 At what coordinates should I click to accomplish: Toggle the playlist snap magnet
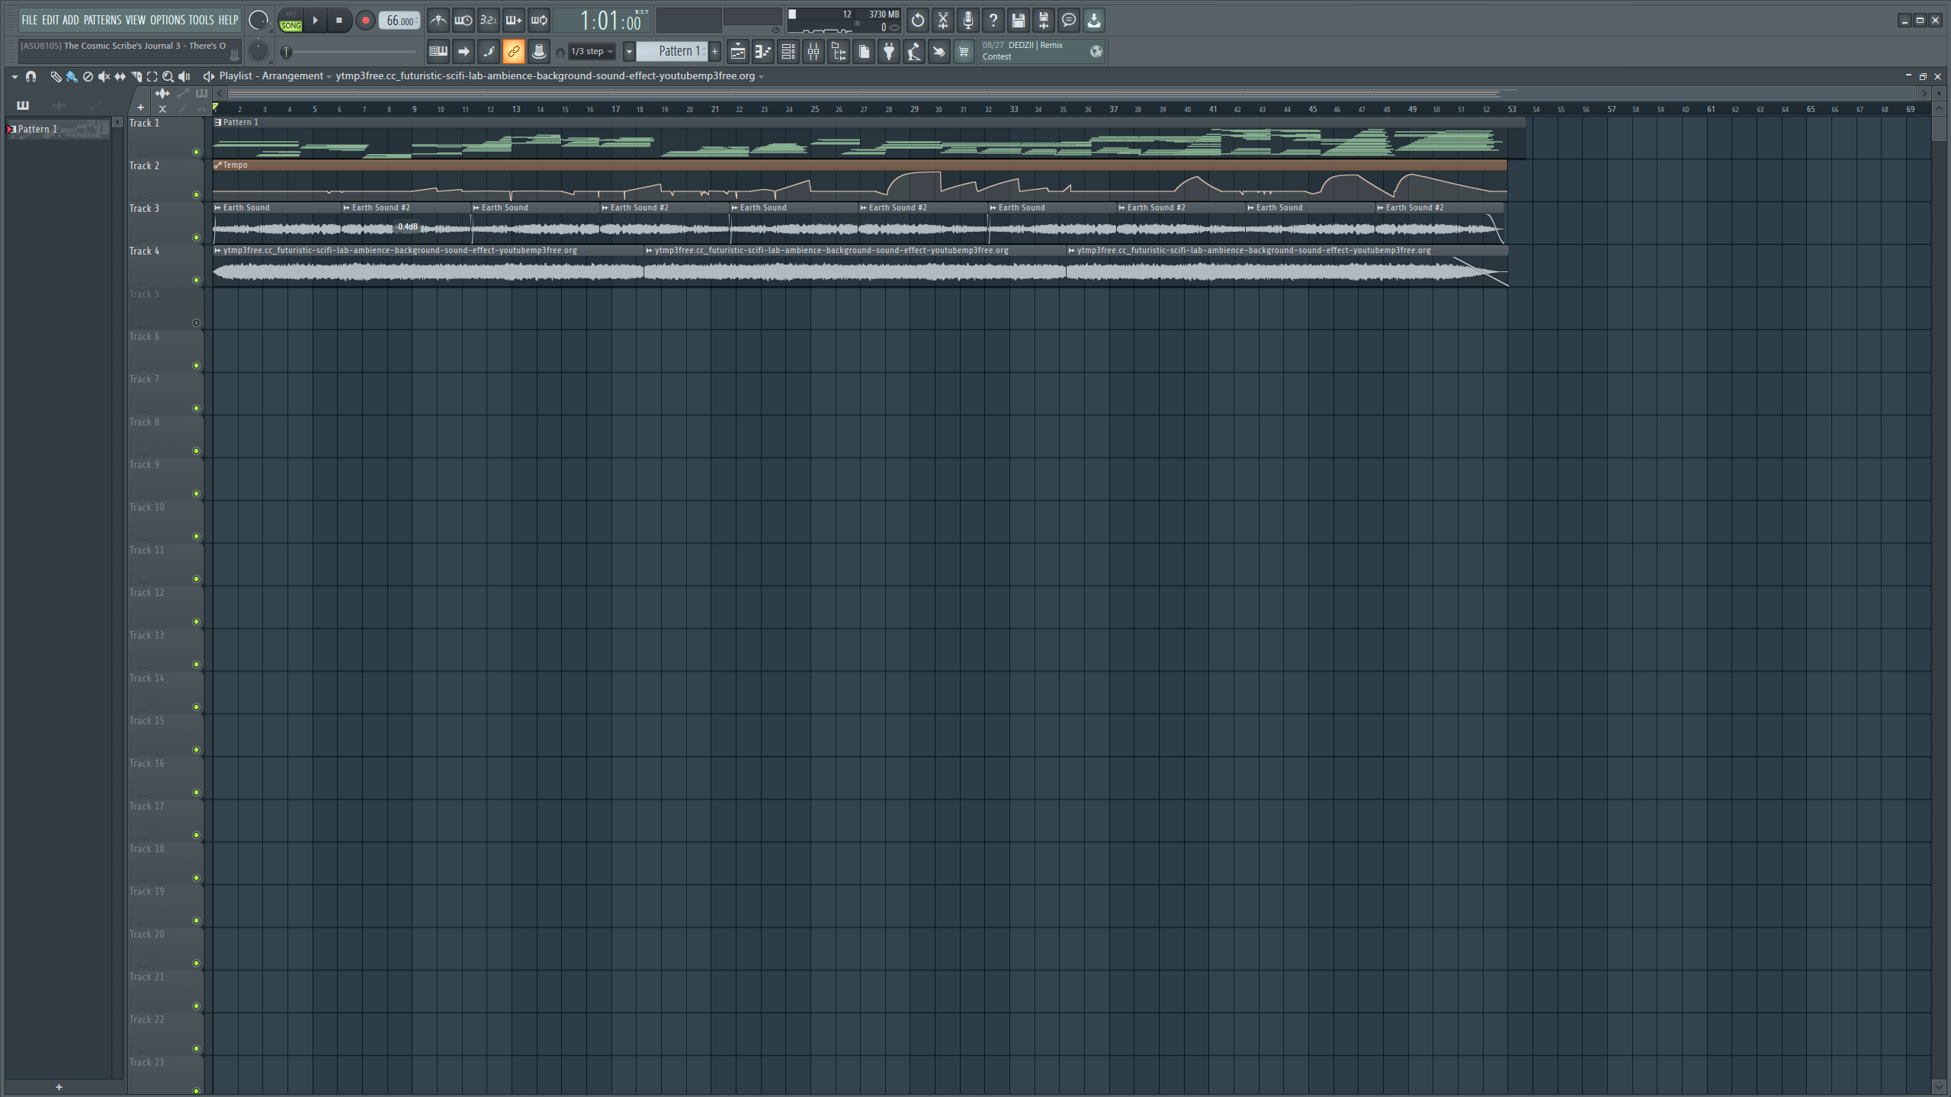click(x=30, y=76)
